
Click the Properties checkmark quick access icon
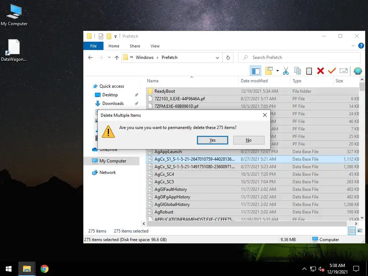tap(101, 36)
